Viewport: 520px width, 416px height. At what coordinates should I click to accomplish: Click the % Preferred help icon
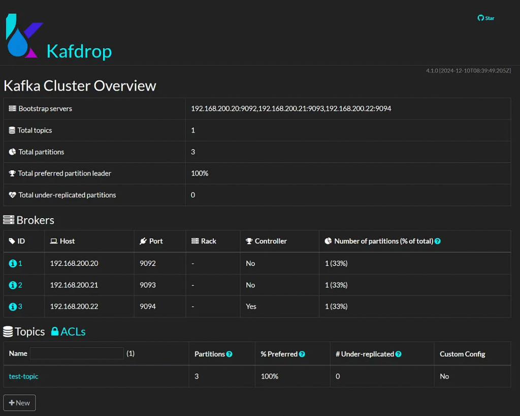[302, 354]
